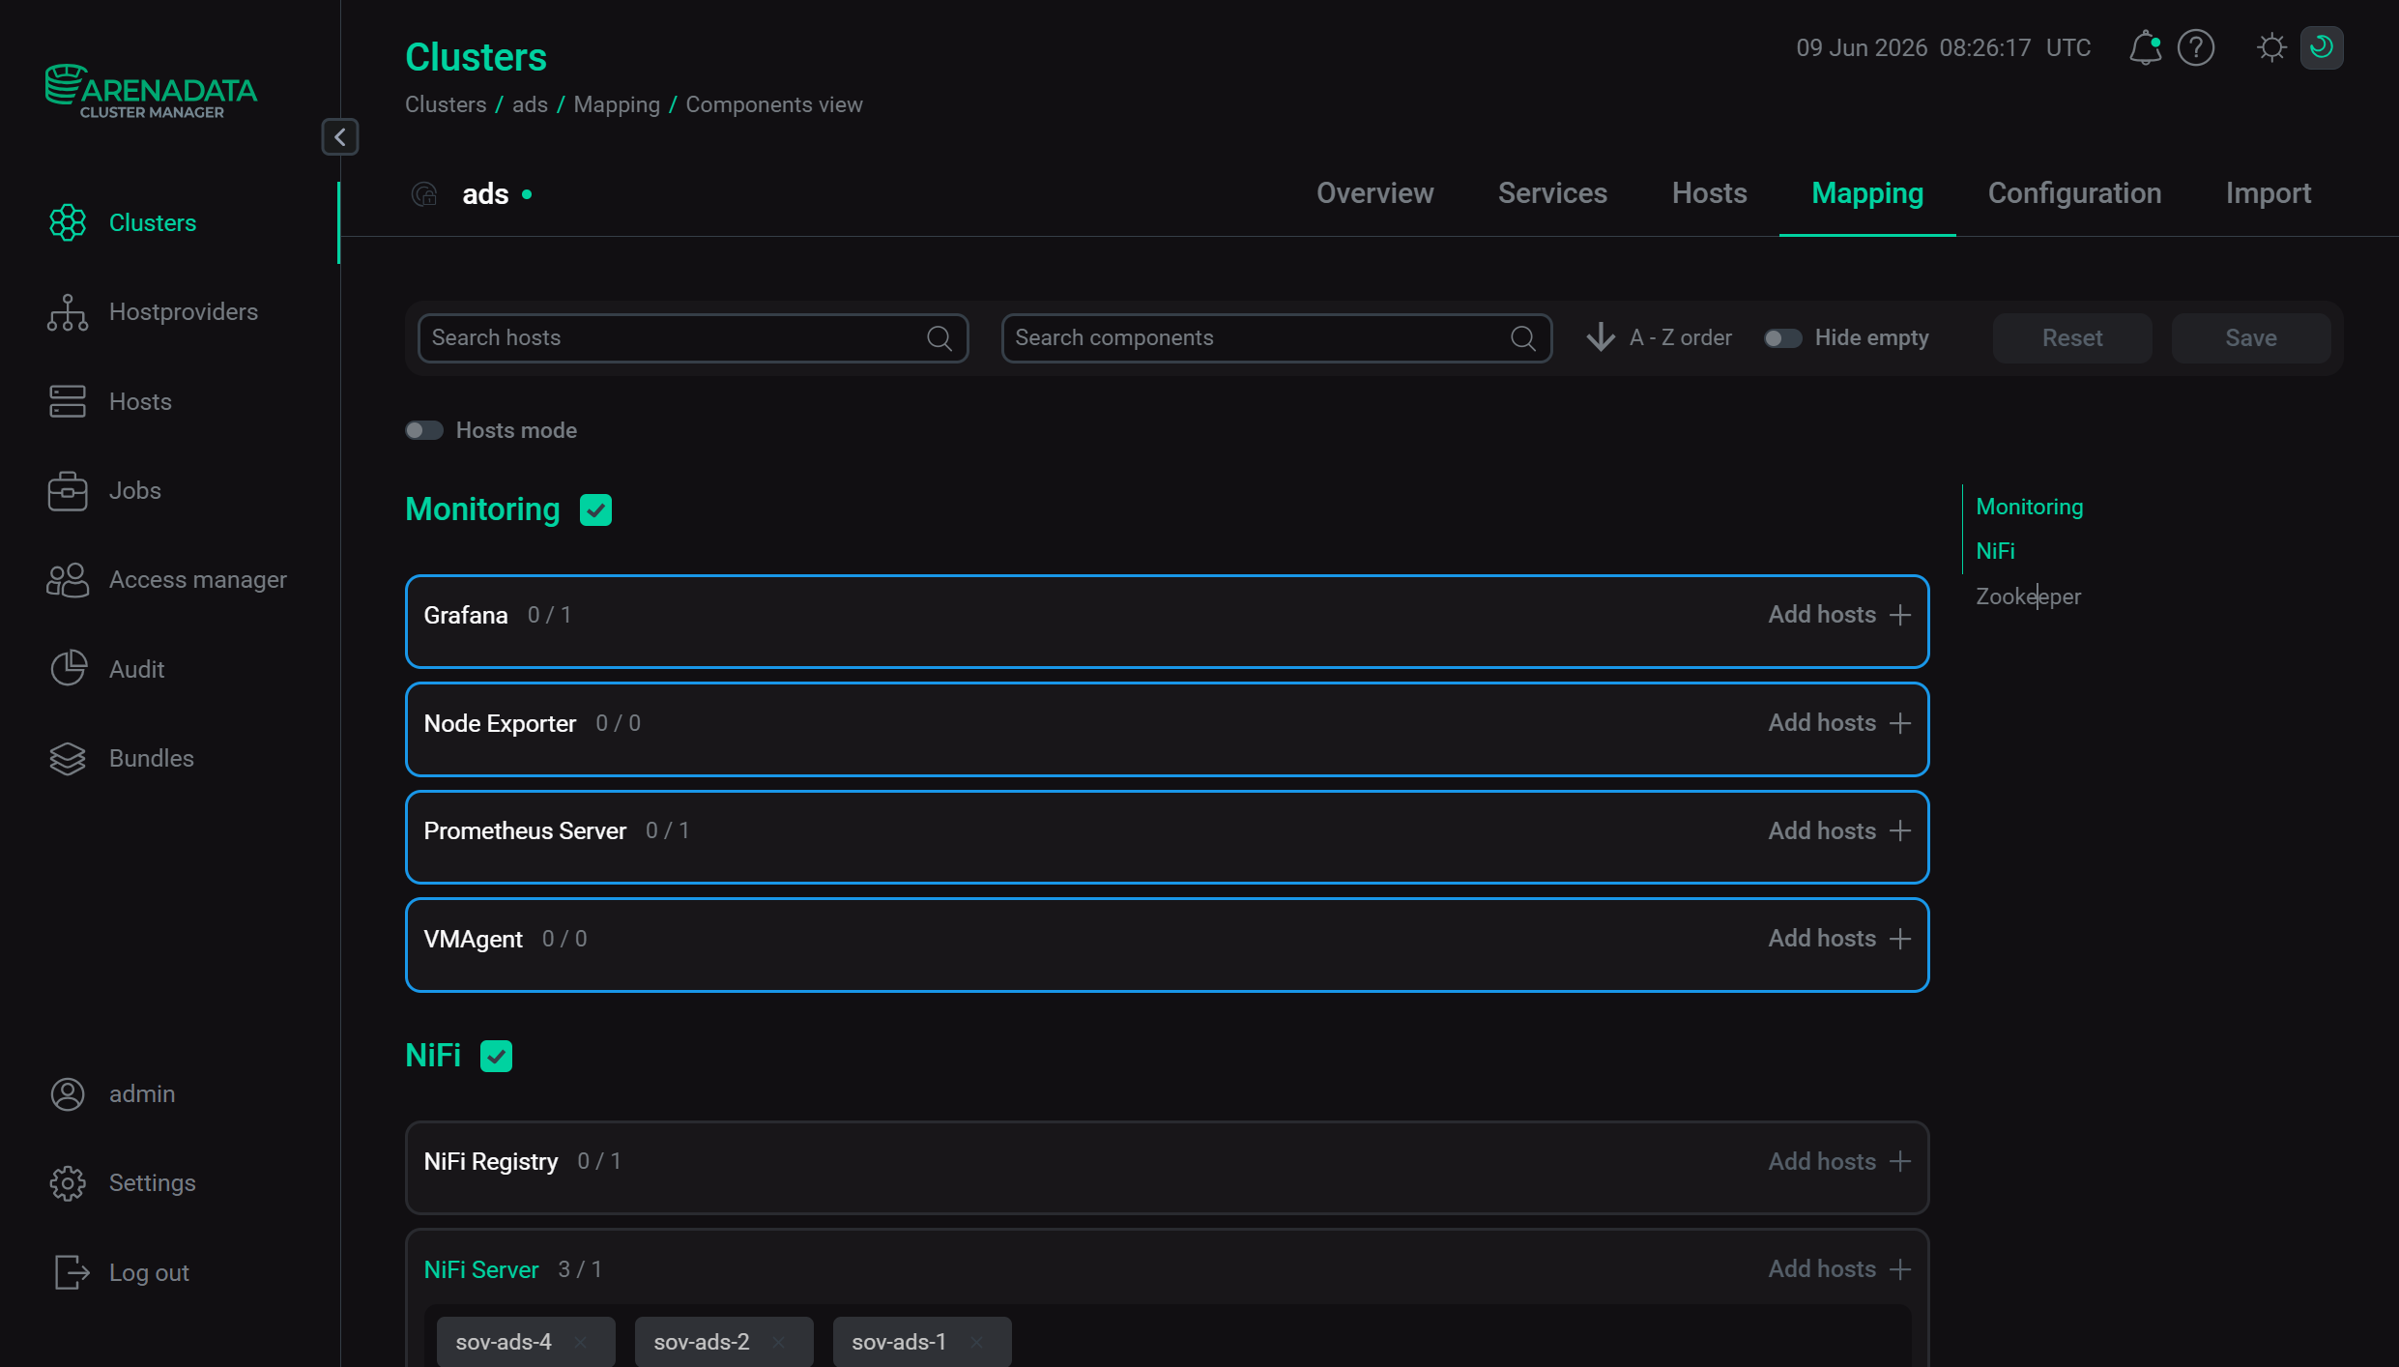
Task: Click the cluster icon beside ads
Action: tap(424, 194)
